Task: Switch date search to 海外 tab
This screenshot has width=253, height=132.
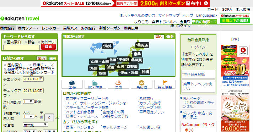Action: pyautogui.click(x=53, y=59)
